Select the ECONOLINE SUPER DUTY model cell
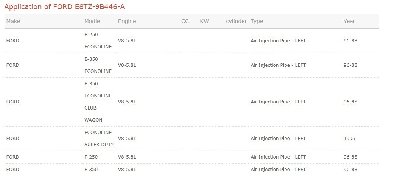The width and height of the screenshot is (397, 179). [99, 139]
